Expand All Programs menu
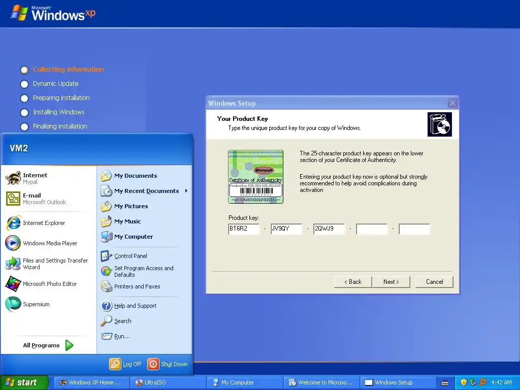 48,345
